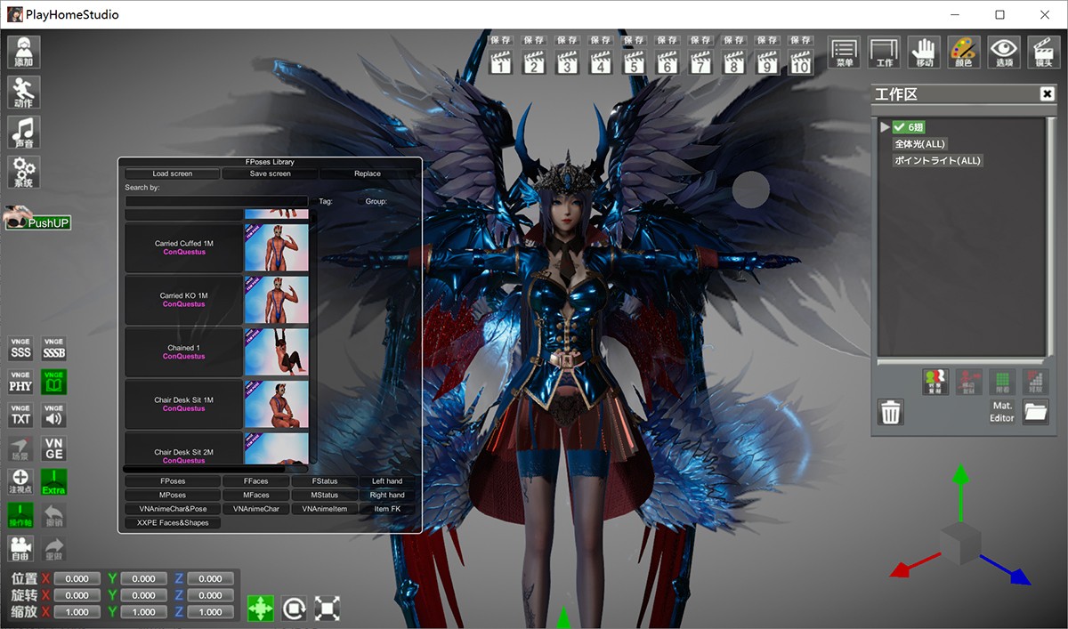Click the trash can delete icon
The image size is (1068, 629).
click(x=891, y=412)
